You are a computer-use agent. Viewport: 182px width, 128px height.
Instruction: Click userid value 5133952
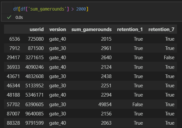tap(35, 86)
